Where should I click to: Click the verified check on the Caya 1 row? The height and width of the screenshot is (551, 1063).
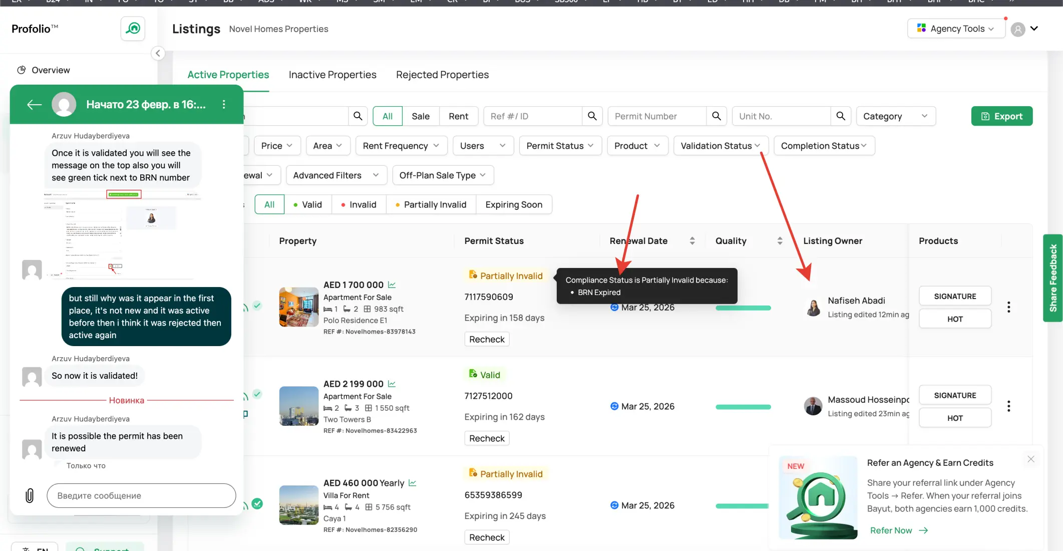point(257,504)
